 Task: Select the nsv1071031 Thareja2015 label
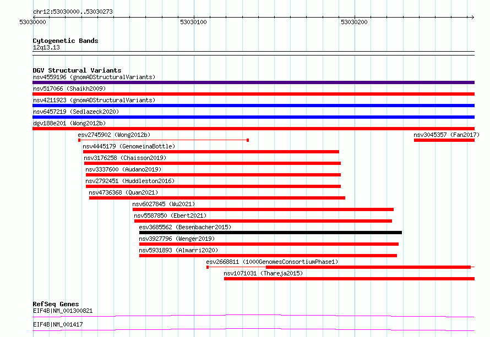pos(263,273)
